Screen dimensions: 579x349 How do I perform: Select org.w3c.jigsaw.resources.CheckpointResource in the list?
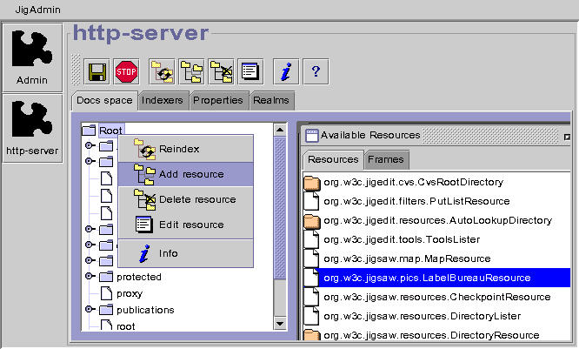[436, 297]
